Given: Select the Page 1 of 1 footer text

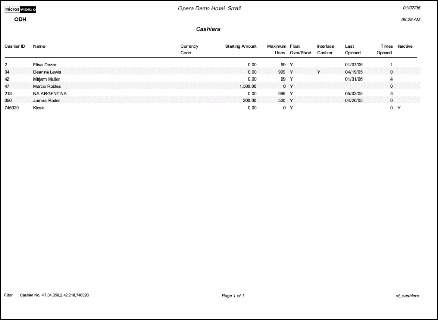Looking at the screenshot, I should (x=233, y=296).
